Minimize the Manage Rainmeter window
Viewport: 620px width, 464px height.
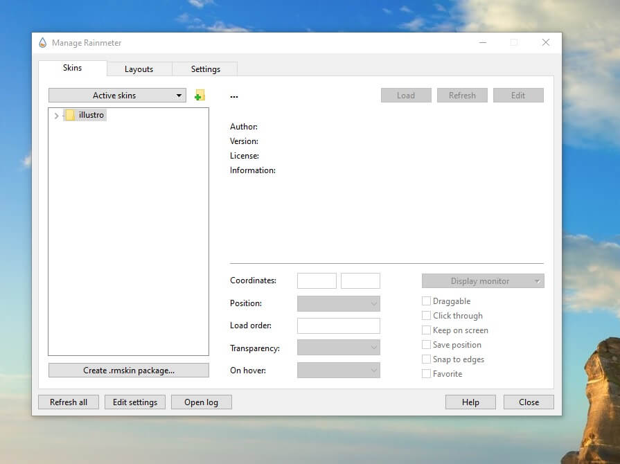(483, 42)
